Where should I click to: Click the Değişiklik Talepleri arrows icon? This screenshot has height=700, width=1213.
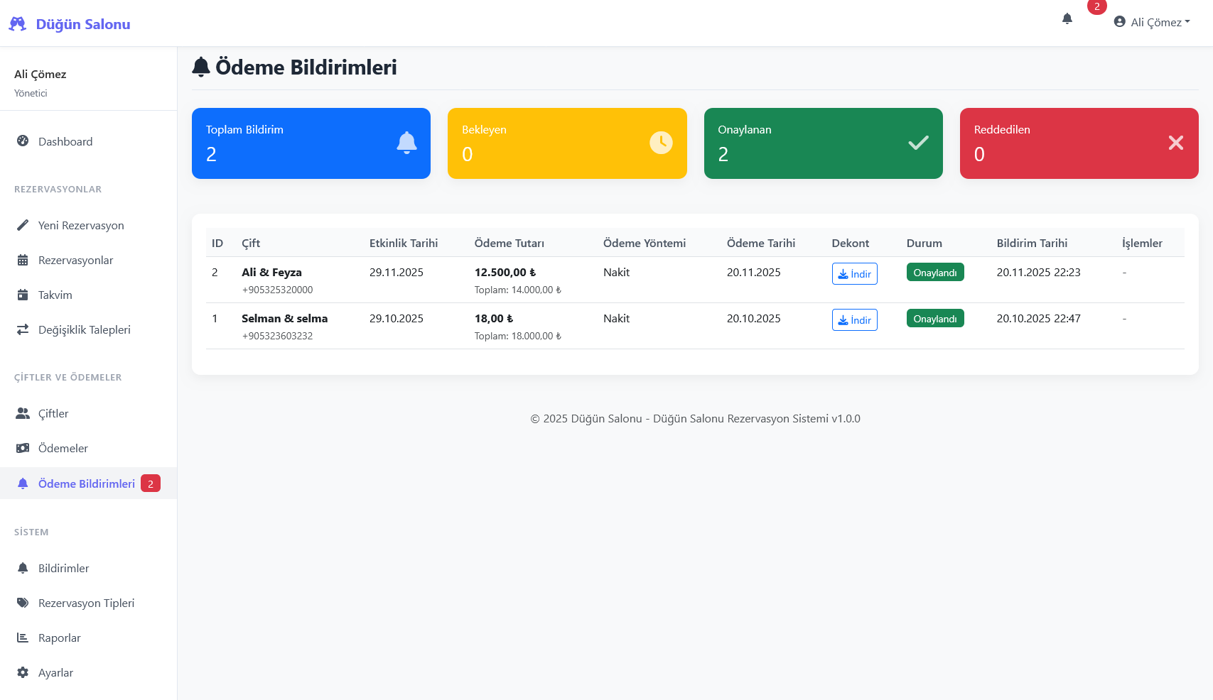coord(23,329)
